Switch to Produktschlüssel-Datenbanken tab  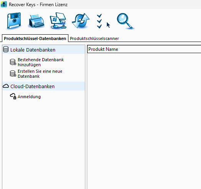tap(35, 38)
